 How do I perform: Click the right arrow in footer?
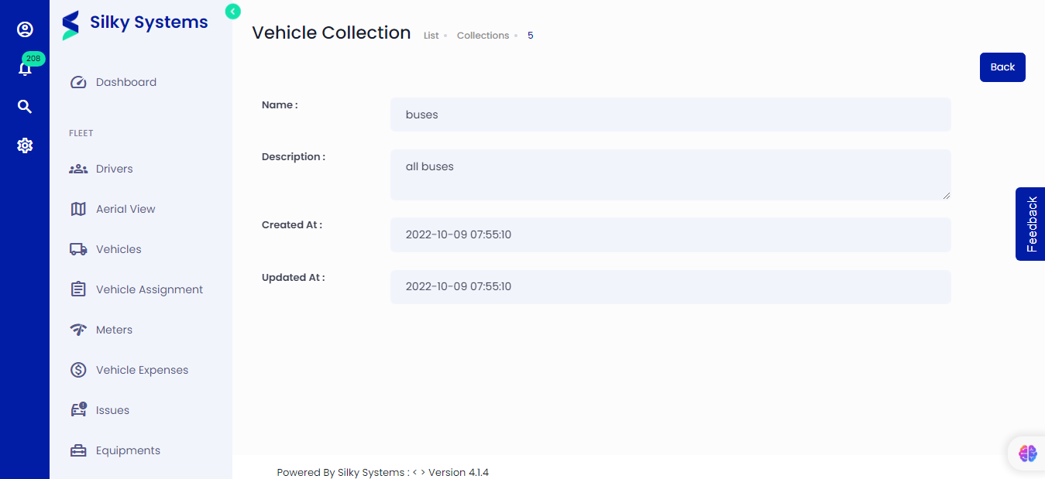point(422,471)
